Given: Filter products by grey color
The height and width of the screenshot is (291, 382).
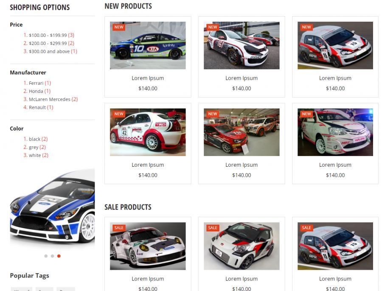Looking at the screenshot, I should [x=34, y=147].
